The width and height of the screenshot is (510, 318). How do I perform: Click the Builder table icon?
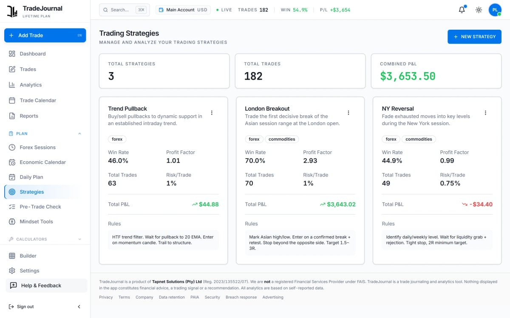pyautogui.click(x=12, y=256)
